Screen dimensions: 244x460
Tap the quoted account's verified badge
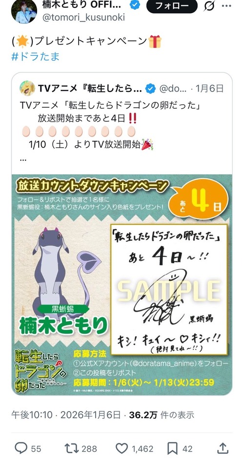tap(151, 88)
